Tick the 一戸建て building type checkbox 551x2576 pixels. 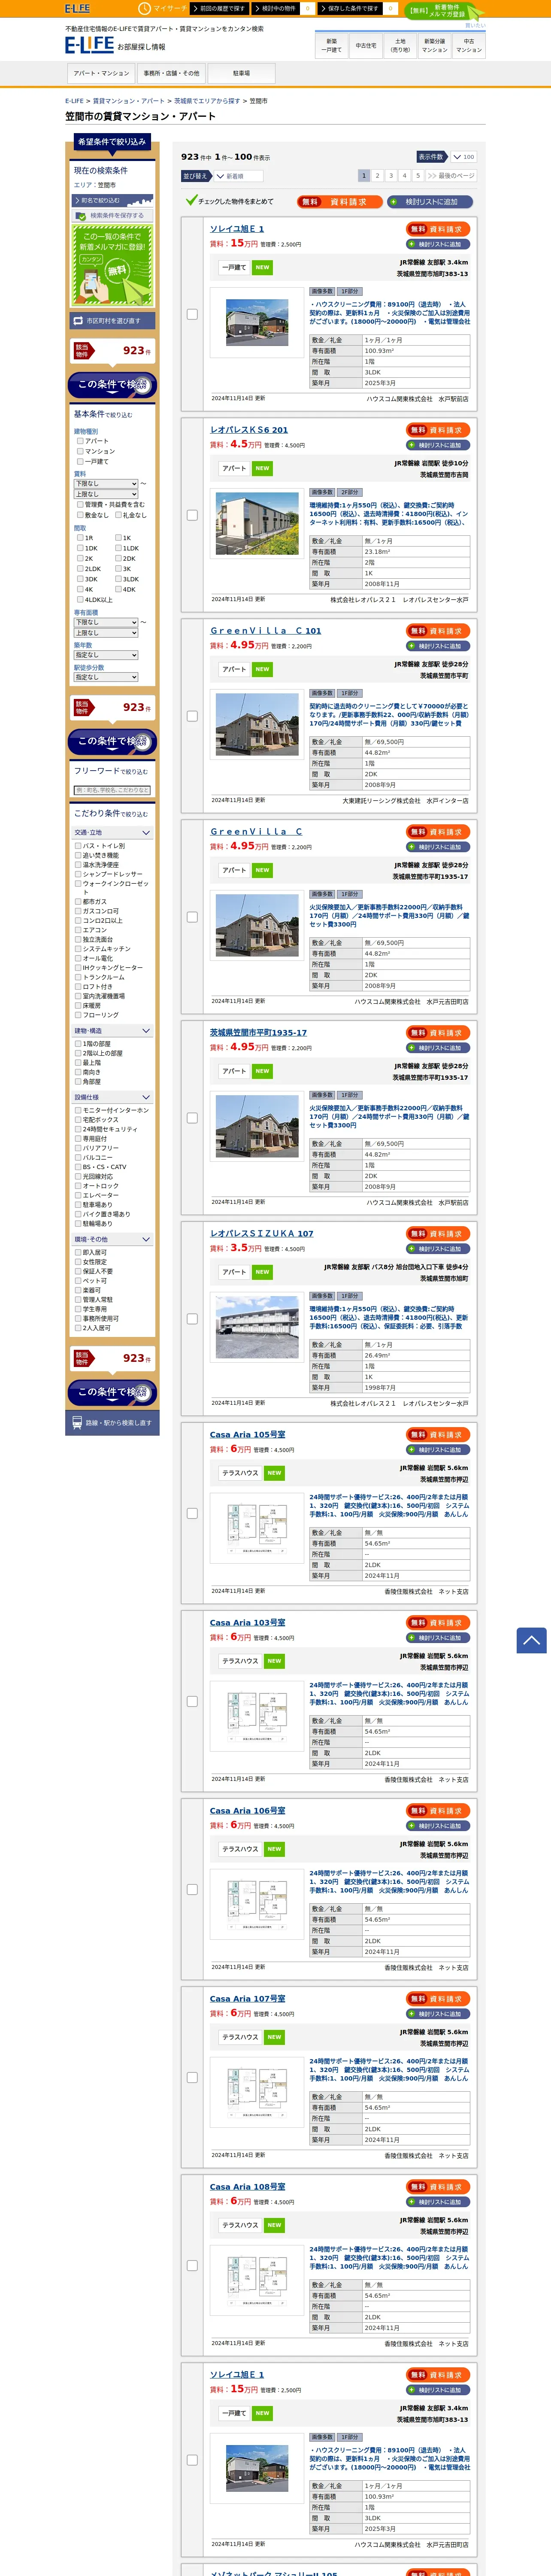80,461
